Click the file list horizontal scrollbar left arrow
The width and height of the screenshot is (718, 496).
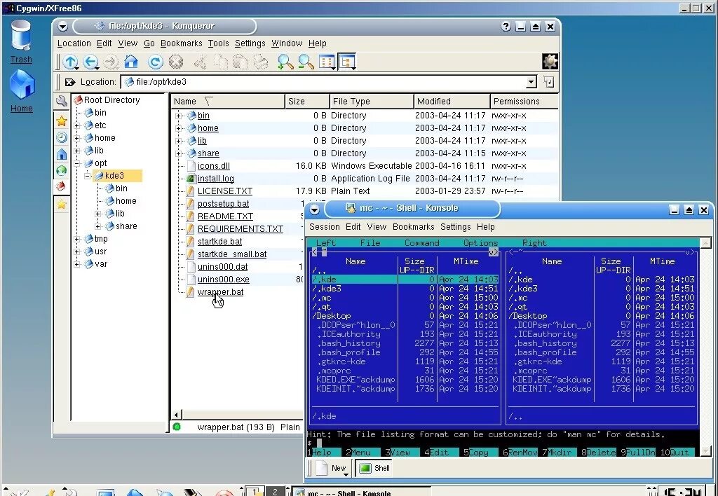pyautogui.click(x=176, y=415)
